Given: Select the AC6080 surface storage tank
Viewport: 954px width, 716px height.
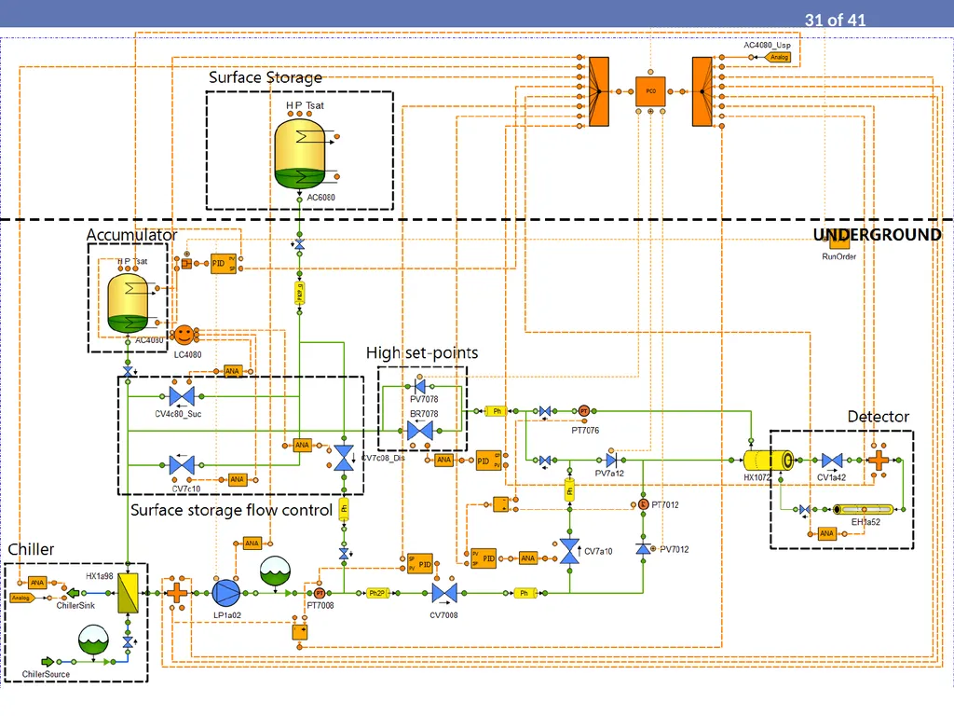Looking at the screenshot, I should click(x=300, y=154).
